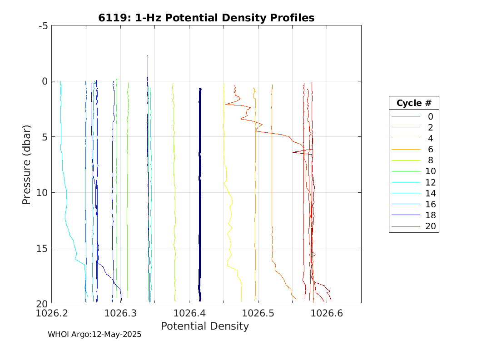
Task: Click the x-axis tick label 1026.4
Action: click(x=189, y=313)
